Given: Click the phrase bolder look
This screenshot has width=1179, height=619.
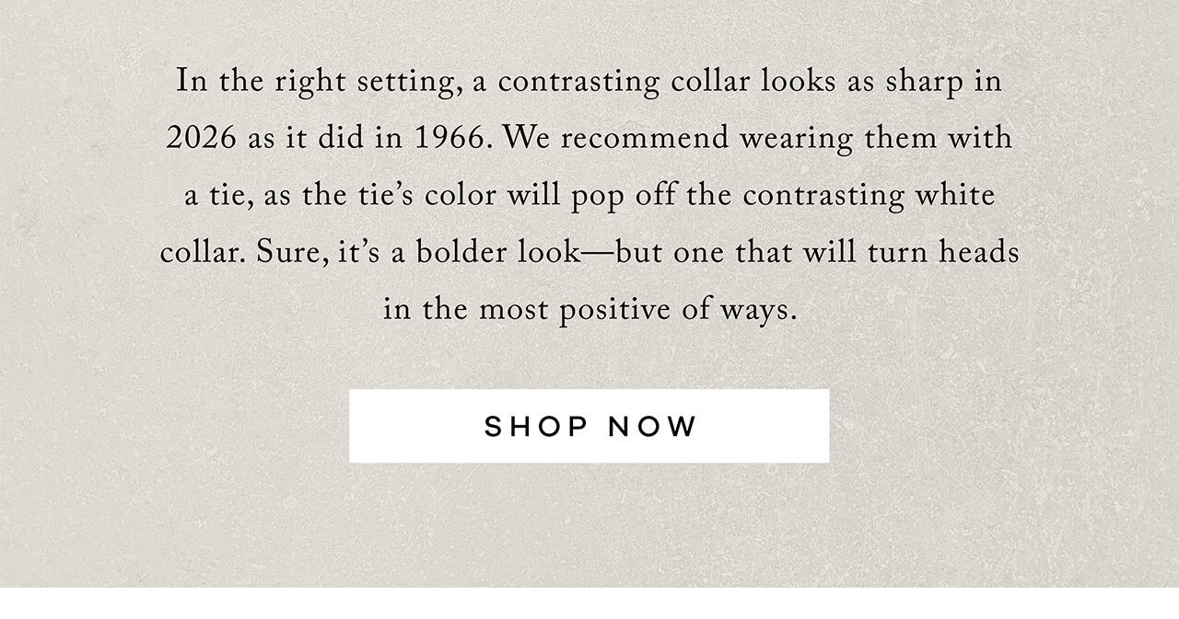Looking at the screenshot, I should tap(497, 251).
